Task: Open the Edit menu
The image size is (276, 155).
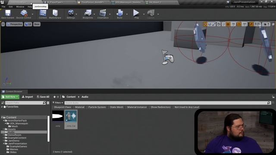Action: coord(11,7)
